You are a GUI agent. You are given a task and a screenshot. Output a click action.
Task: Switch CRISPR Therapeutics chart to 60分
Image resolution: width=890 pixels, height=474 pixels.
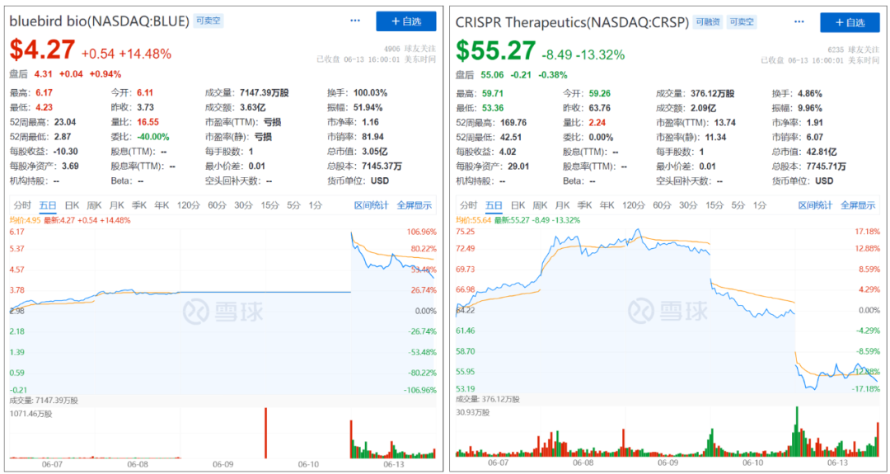point(661,205)
